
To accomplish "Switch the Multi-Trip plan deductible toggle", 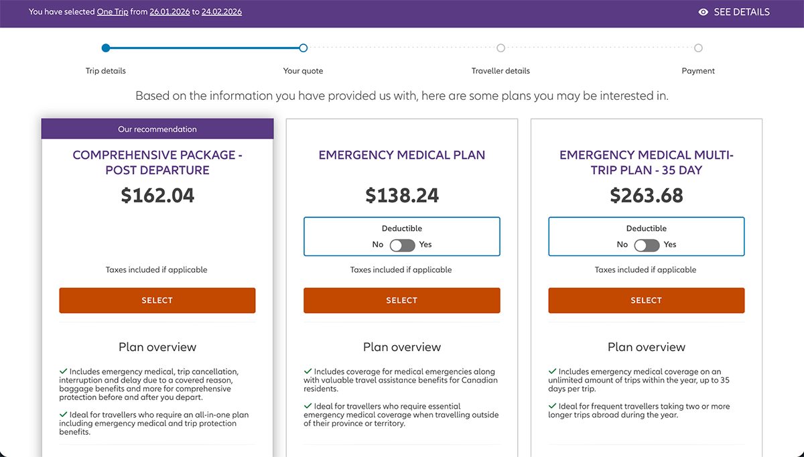I will [647, 245].
